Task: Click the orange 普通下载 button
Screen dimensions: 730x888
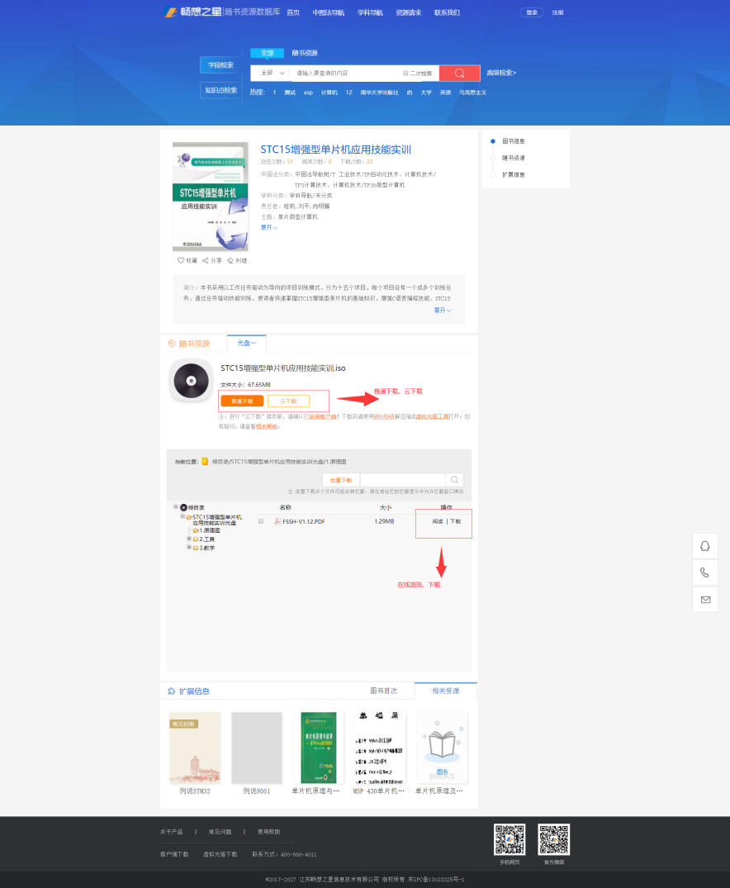Action: [242, 401]
